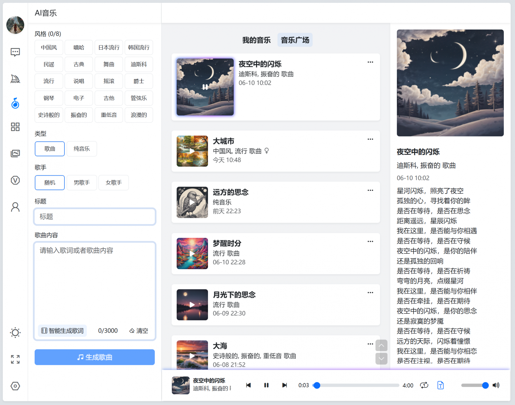Click the large album cover image
This screenshot has width=515, height=405.
[x=450, y=83]
